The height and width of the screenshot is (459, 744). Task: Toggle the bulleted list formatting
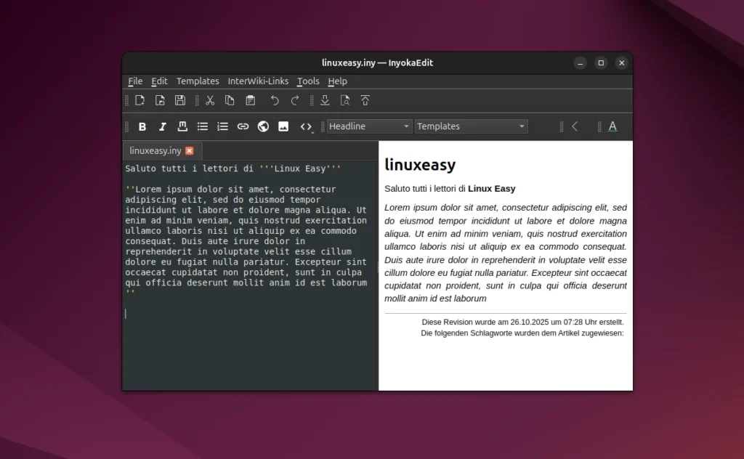coord(203,126)
